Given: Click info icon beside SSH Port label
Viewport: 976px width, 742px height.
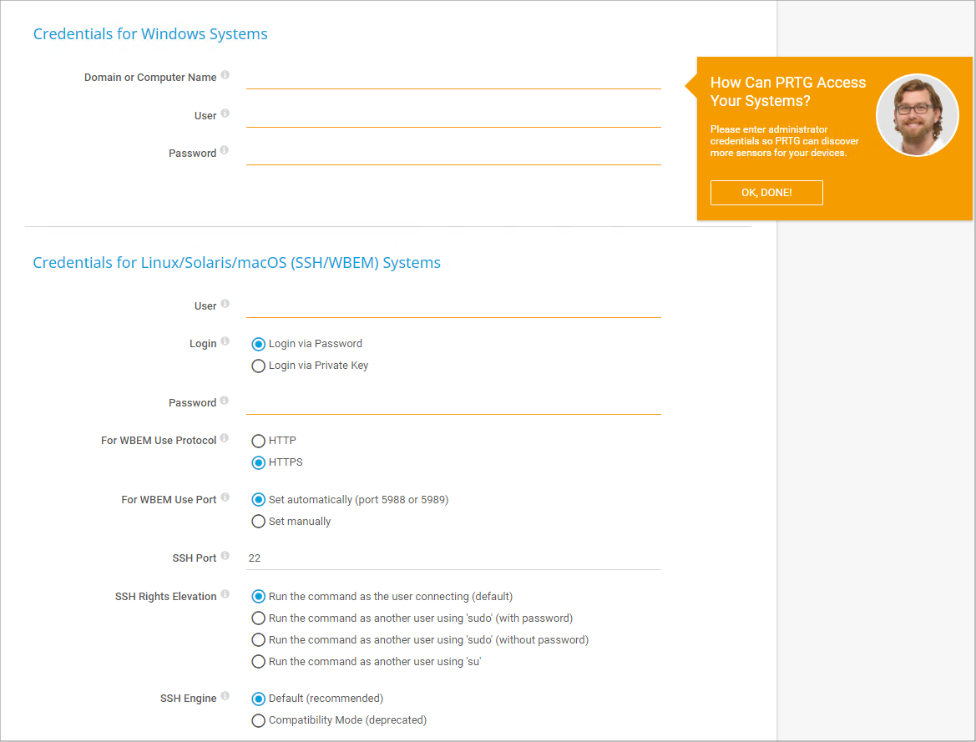Looking at the screenshot, I should 225,556.
